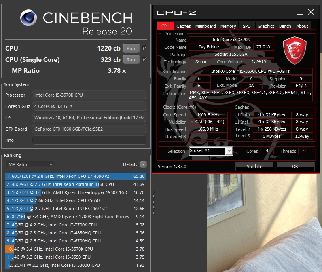Viewport: 322px width, 272px height.
Task: Open the Mainboard tab
Action: tap(205, 26)
